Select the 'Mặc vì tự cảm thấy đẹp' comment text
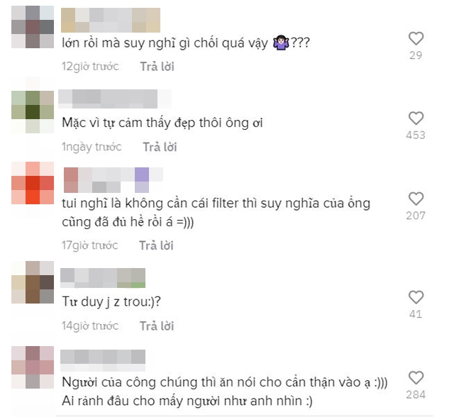 (162, 123)
